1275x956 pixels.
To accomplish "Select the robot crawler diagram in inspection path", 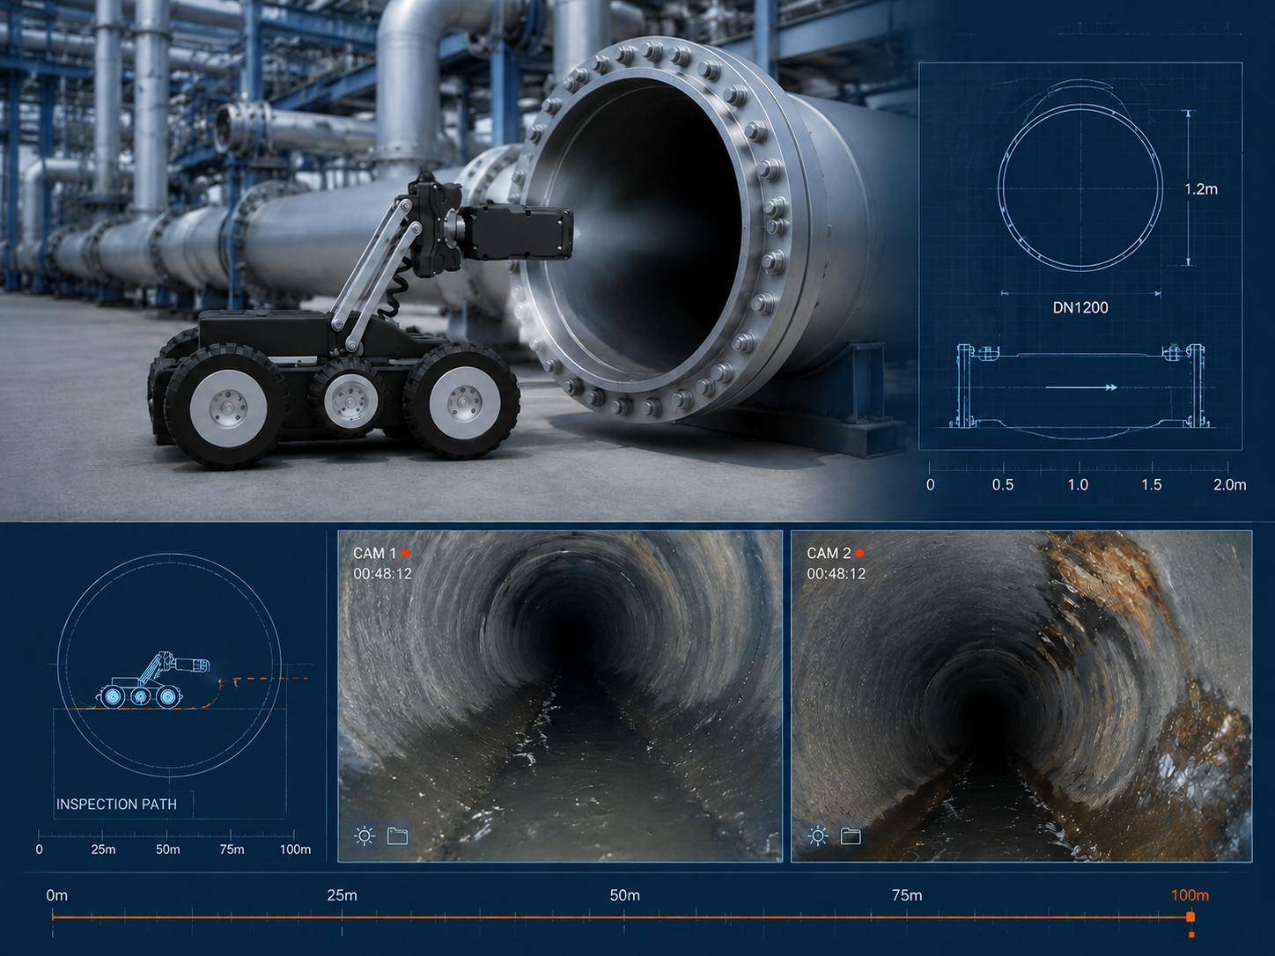I will click(x=152, y=680).
